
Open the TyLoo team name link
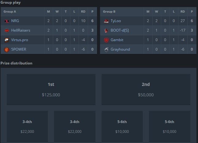(x=116, y=21)
